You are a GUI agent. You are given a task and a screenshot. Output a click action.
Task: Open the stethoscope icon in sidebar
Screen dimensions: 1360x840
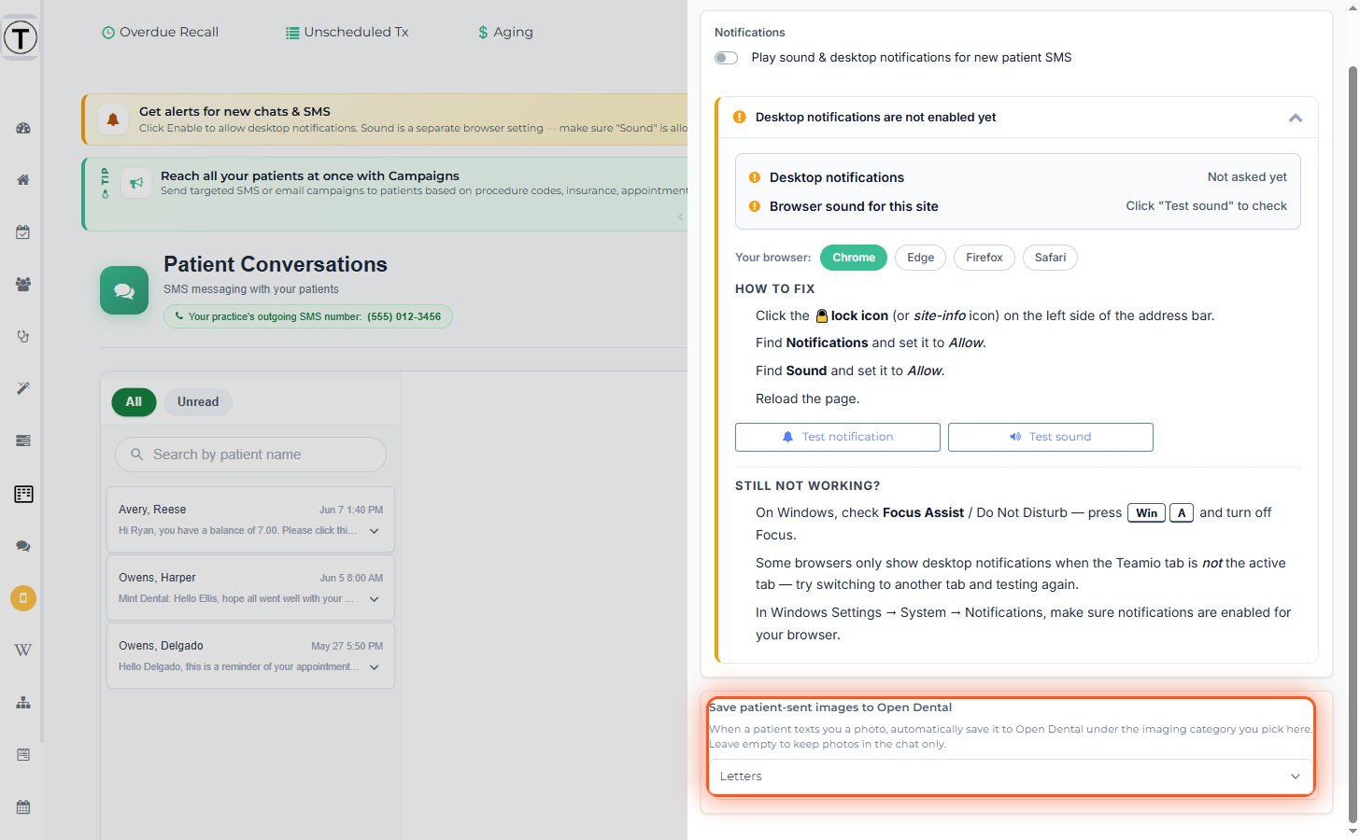[x=23, y=336]
